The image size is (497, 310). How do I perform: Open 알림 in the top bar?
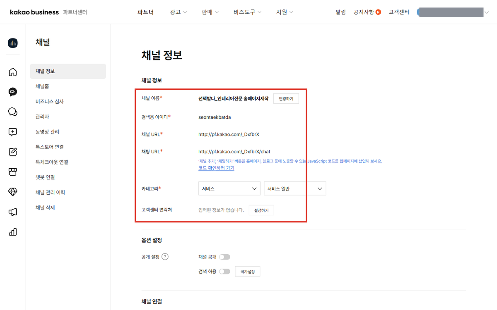tap(340, 12)
